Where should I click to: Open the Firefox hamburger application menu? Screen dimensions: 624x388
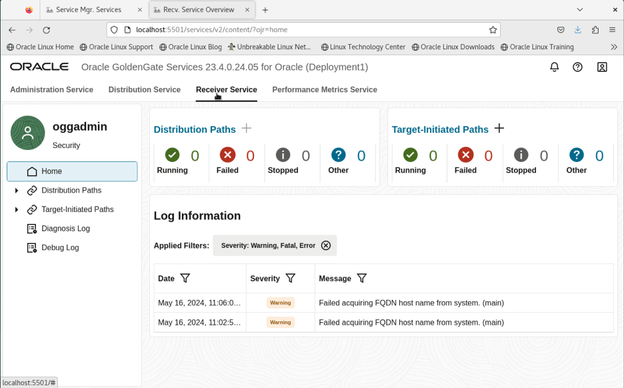click(x=613, y=30)
